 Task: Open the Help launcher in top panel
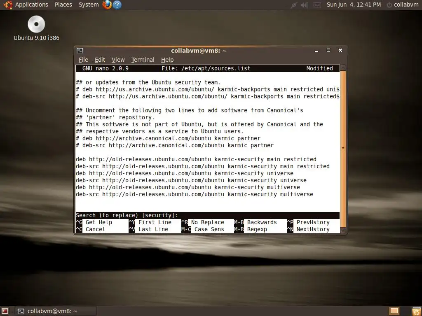click(117, 5)
